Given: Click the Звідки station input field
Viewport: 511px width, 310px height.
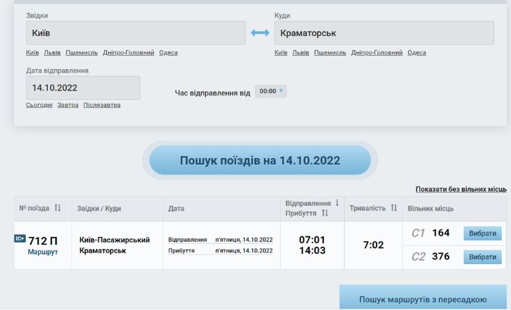Looking at the screenshot, I should pos(136,33).
